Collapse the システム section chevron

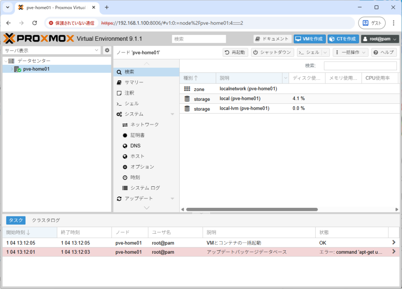172,114
